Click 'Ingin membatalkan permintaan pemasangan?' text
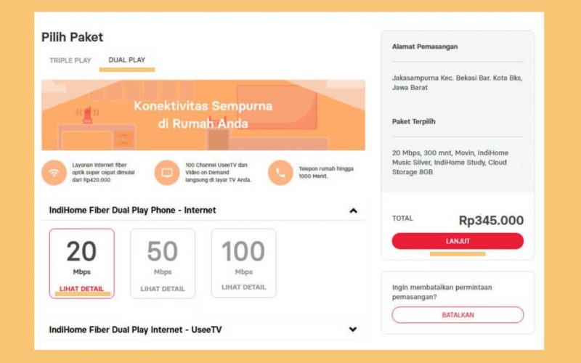This screenshot has height=363, width=581. 442,292
